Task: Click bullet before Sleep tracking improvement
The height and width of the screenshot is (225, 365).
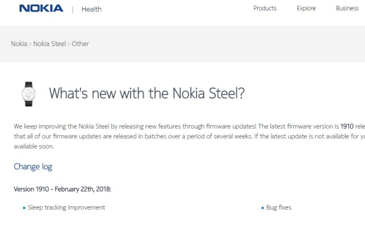Action: [24, 208]
